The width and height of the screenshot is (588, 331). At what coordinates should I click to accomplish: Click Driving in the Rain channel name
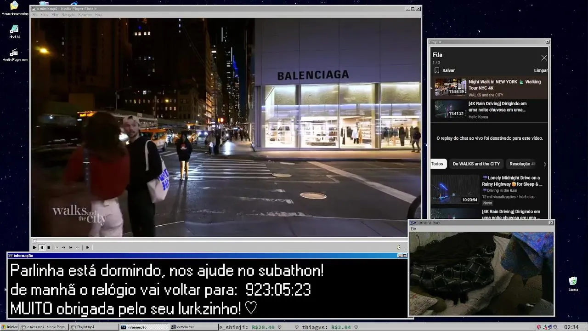(500, 190)
